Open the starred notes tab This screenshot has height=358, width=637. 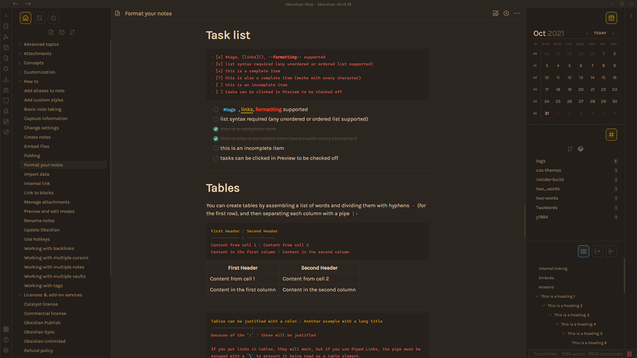coord(54,18)
